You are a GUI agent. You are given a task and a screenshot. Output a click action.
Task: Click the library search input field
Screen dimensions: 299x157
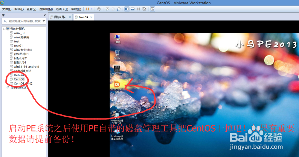click(x=25, y=21)
